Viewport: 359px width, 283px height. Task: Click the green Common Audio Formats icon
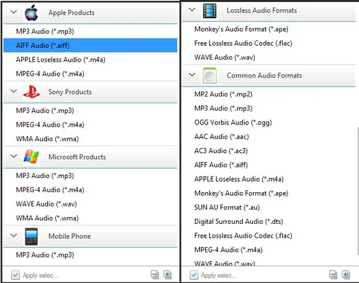(209, 75)
